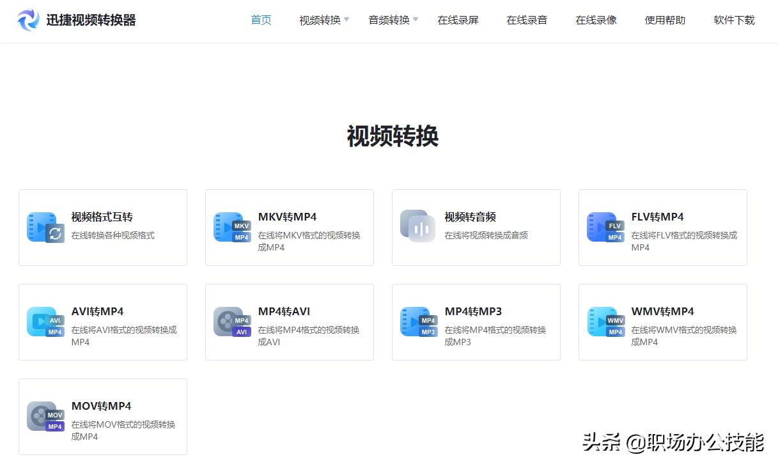Image resolution: width=778 pixels, height=466 pixels.
Task: Open the 在线录音 menu item
Action: click(527, 20)
